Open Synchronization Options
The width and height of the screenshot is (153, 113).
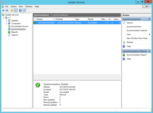click(137, 31)
